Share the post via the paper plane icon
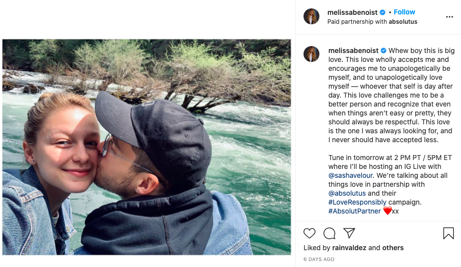461x267 pixels. click(x=349, y=233)
